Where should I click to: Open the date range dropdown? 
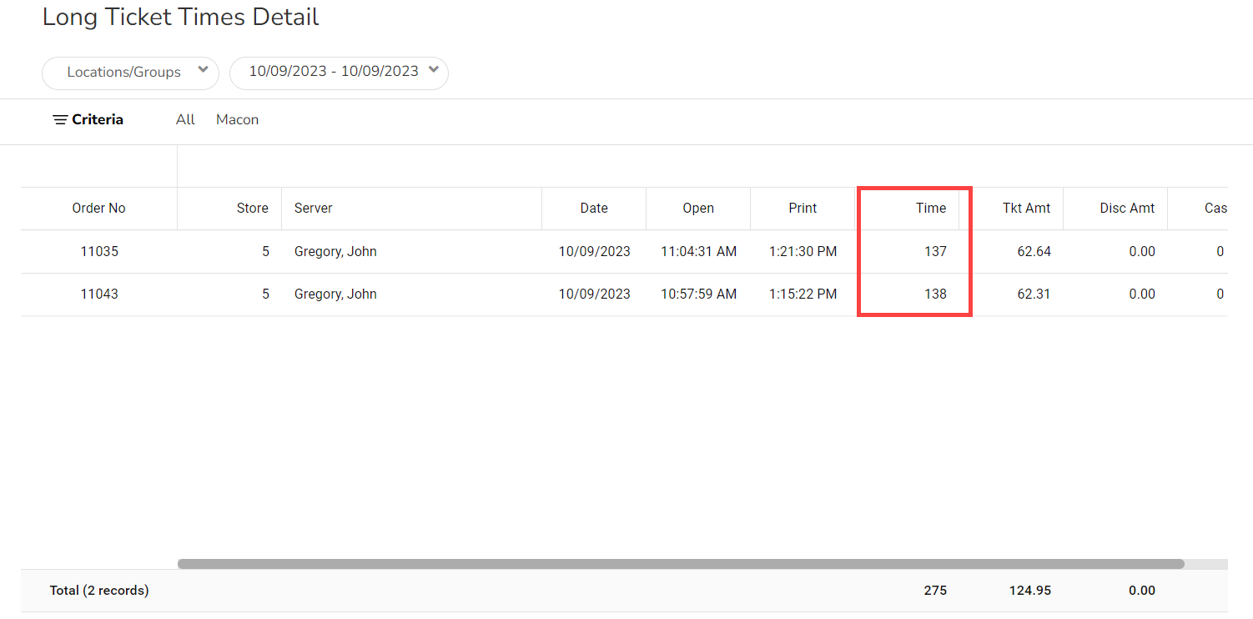point(339,73)
